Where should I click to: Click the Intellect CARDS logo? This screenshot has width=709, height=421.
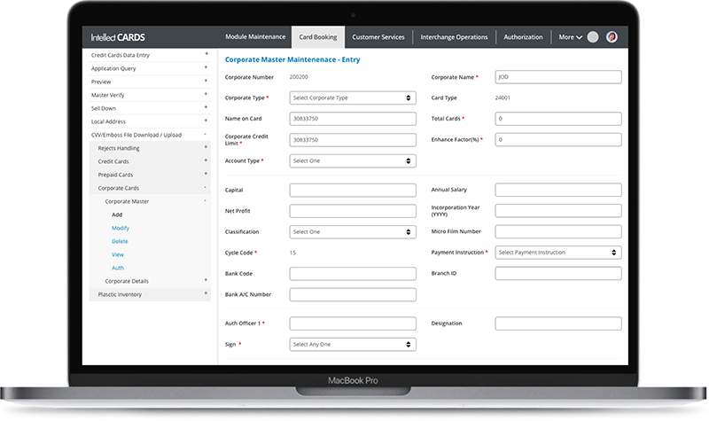(x=118, y=37)
